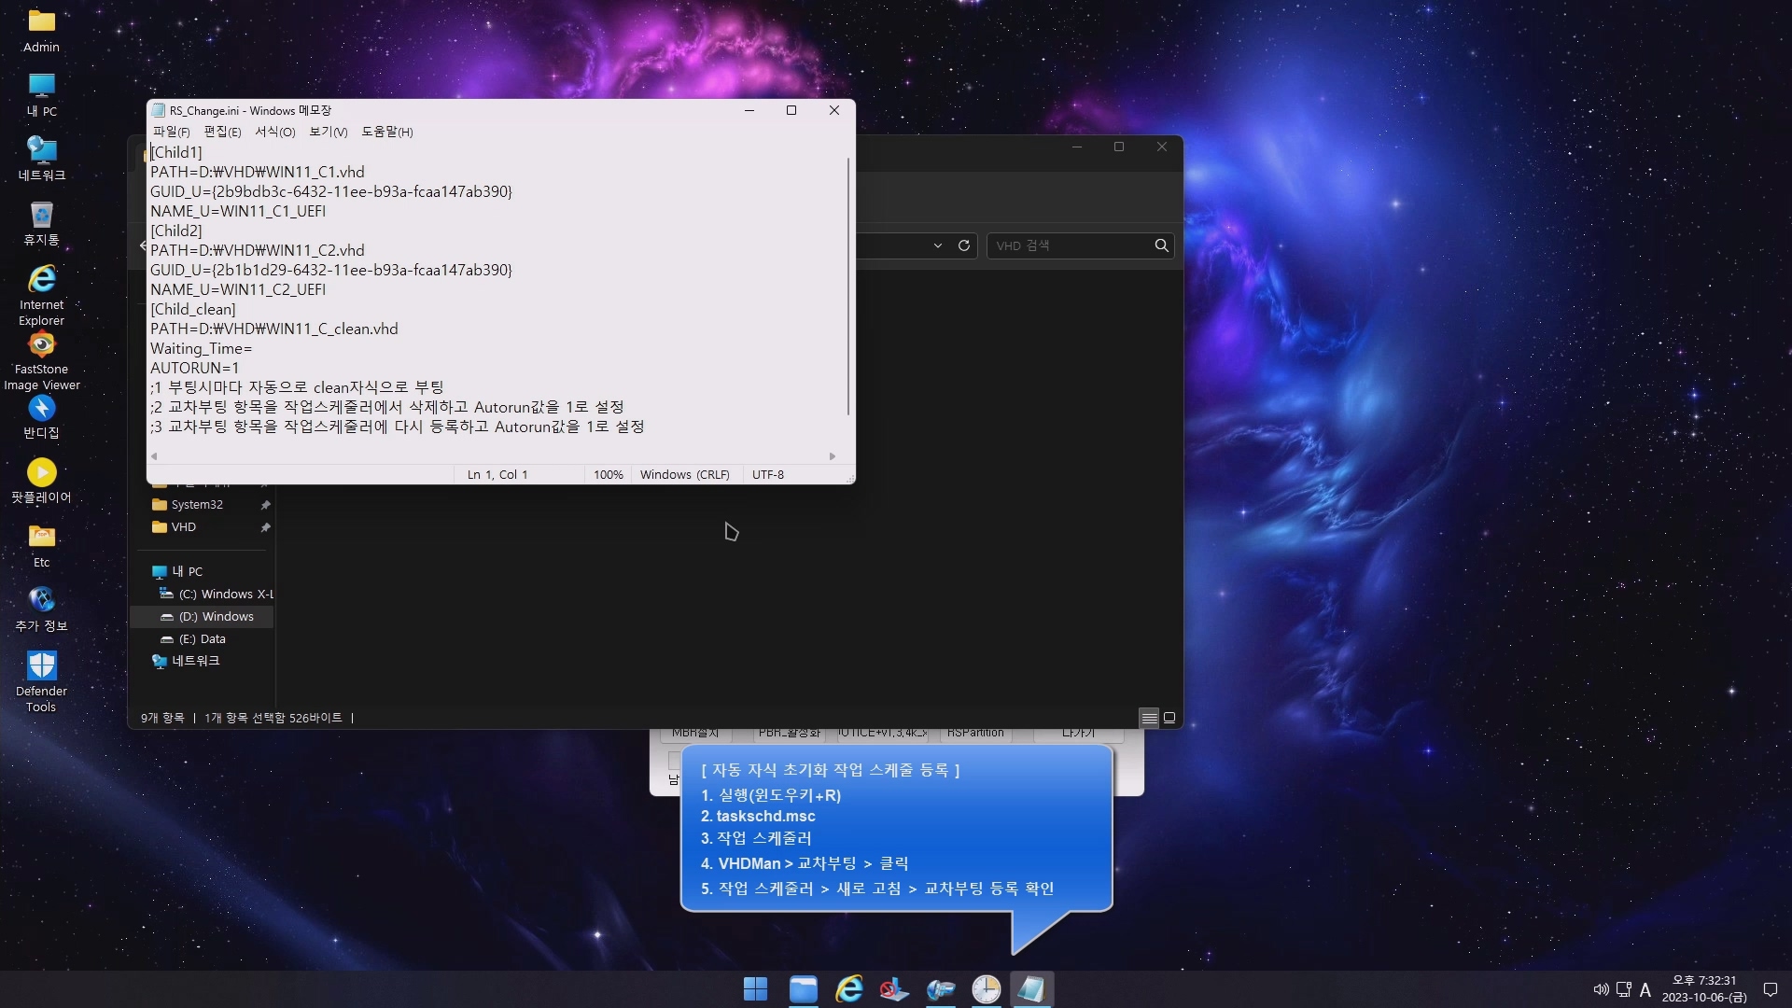Open the 휴지통 recycle bin icon
The height and width of the screenshot is (1008, 1792).
pos(41,223)
